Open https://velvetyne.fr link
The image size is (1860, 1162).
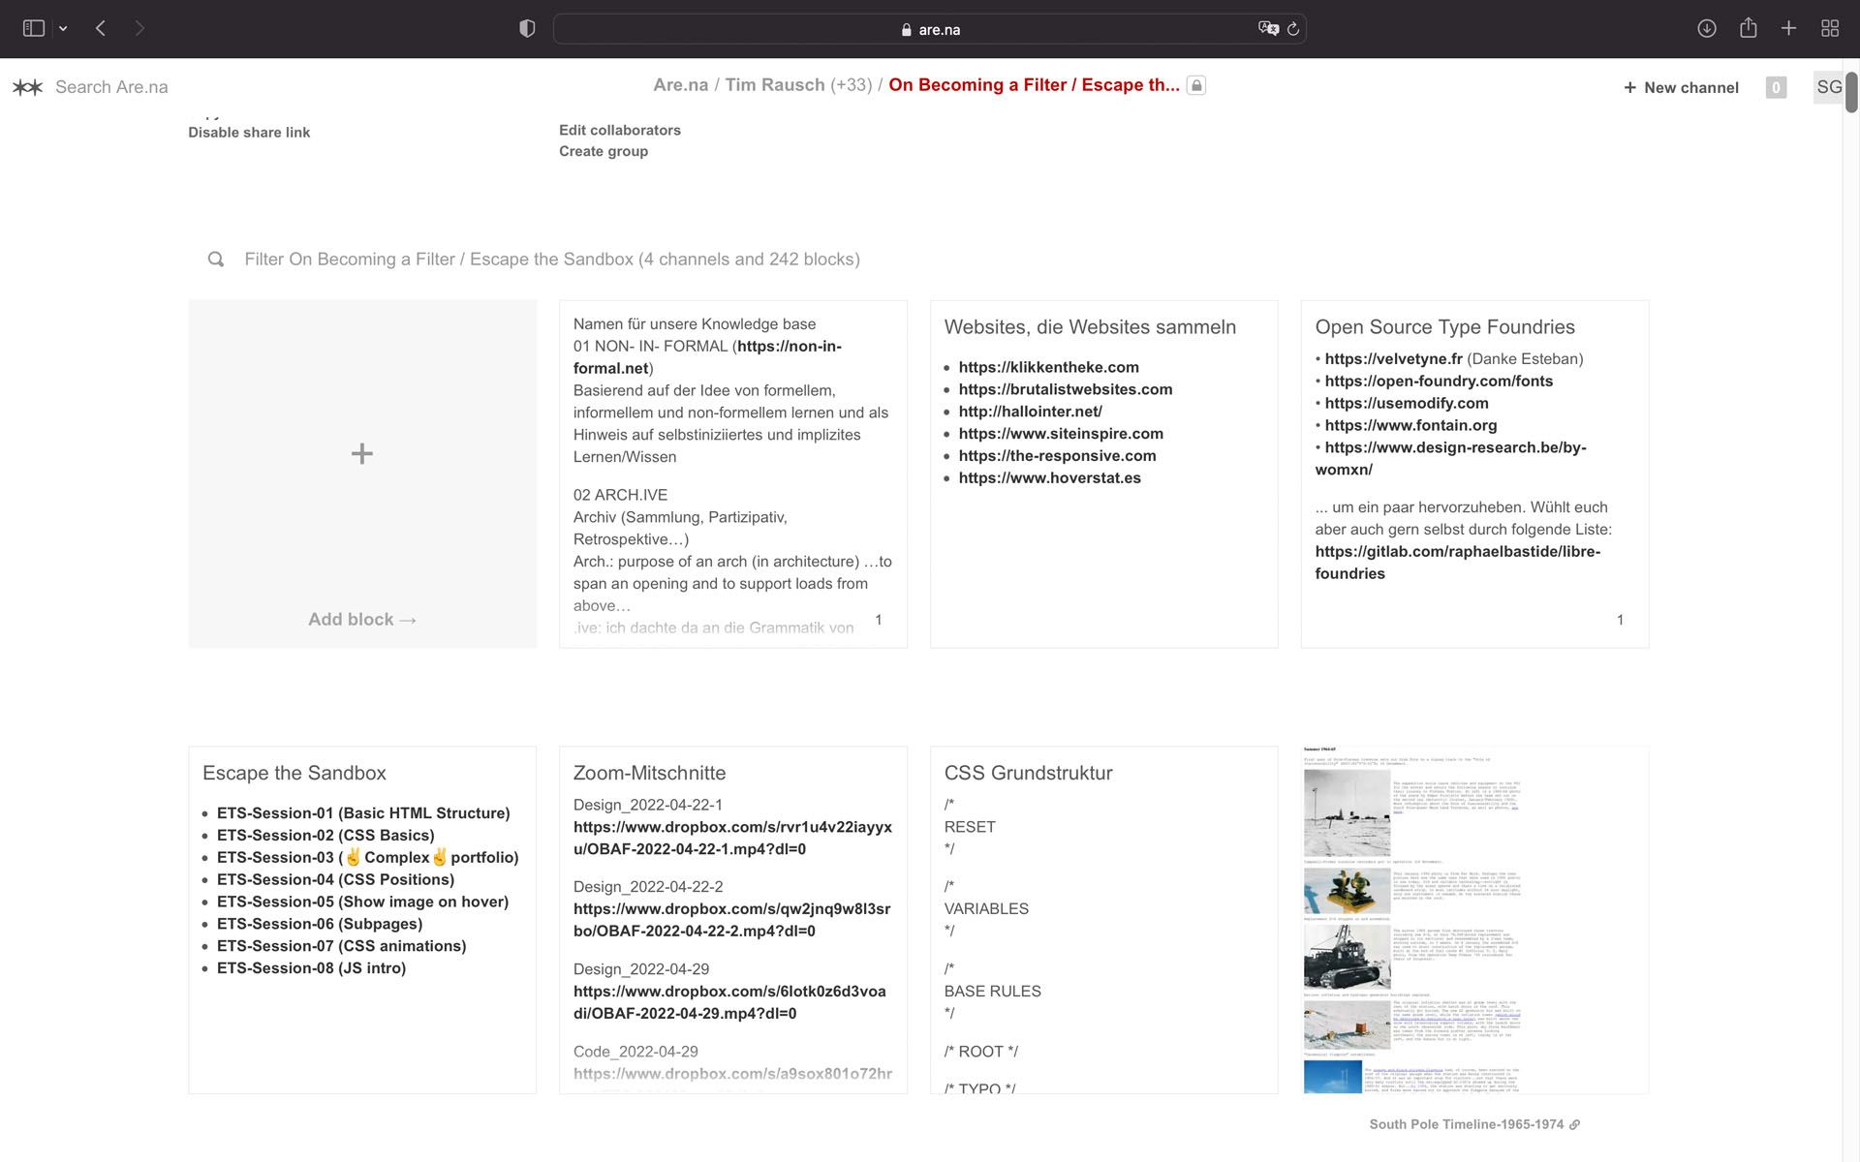(1393, 359)
